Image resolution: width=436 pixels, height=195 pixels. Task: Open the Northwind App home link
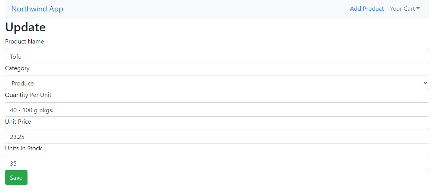[37, 9]
